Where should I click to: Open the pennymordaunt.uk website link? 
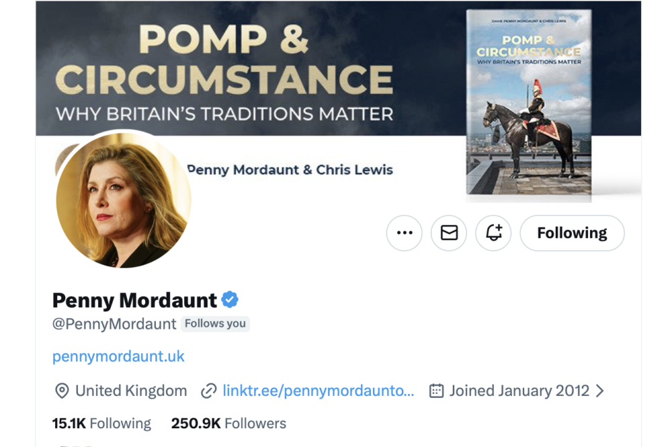click(118, 356)
